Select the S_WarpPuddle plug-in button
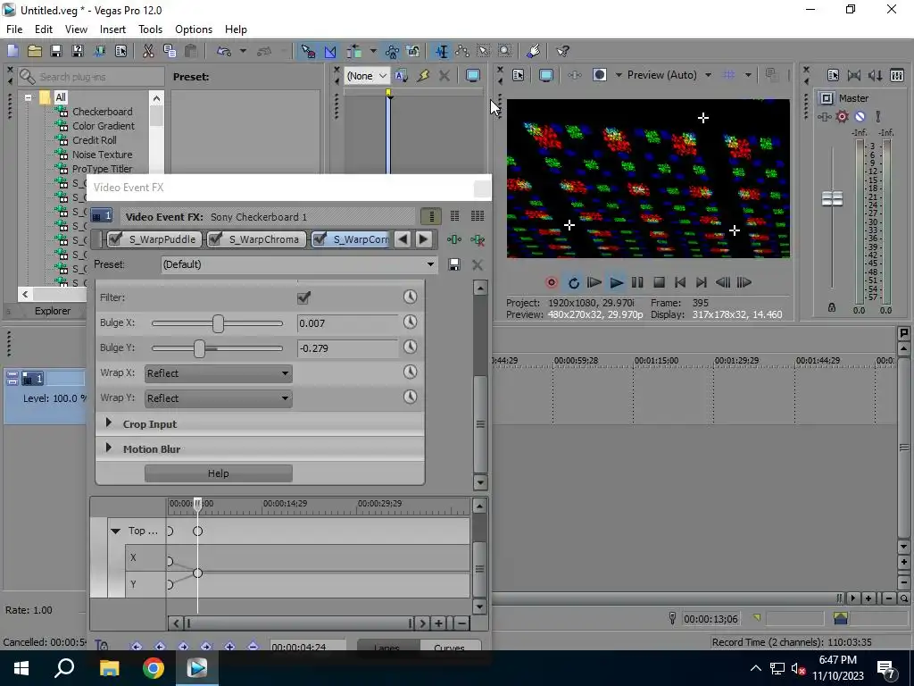This screenshot has height=686, width=914. (155, 239)
